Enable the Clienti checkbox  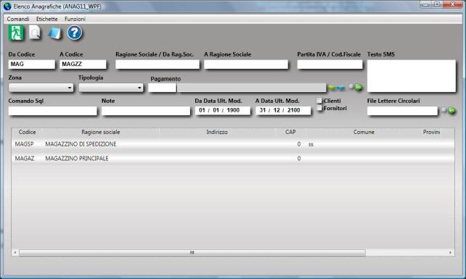click(x=319, y=101)
